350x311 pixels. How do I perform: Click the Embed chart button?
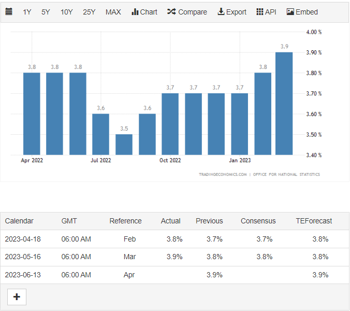pyautogui.click(x=302, y=11)
